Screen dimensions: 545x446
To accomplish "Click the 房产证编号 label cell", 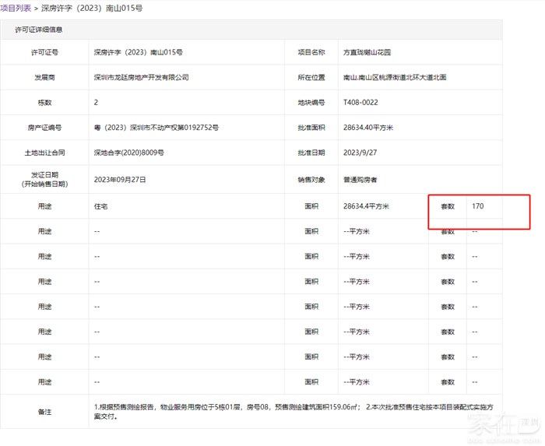I will pyautogui.click(x=44, y=127).
